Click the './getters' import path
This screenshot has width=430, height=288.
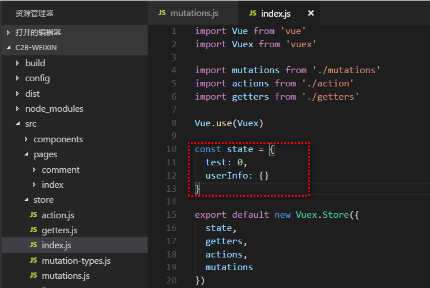330,97
